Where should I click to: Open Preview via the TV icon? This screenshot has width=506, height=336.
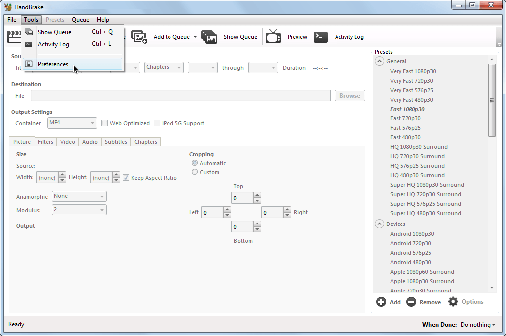point(273,37)
